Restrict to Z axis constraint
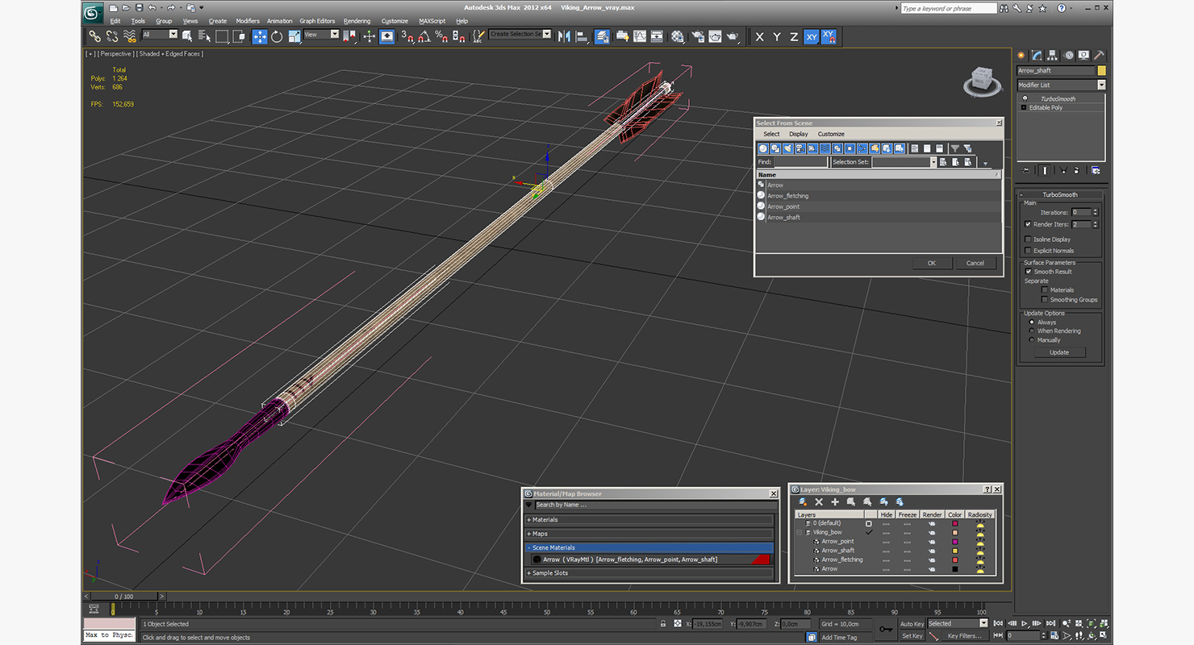 click(794, 37)
